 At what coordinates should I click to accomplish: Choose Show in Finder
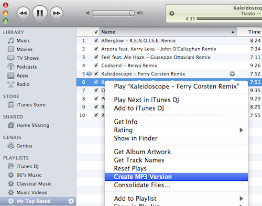coord(177,138)
